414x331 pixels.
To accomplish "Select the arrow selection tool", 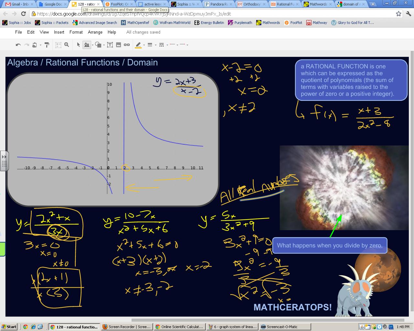I will [78, 45].
